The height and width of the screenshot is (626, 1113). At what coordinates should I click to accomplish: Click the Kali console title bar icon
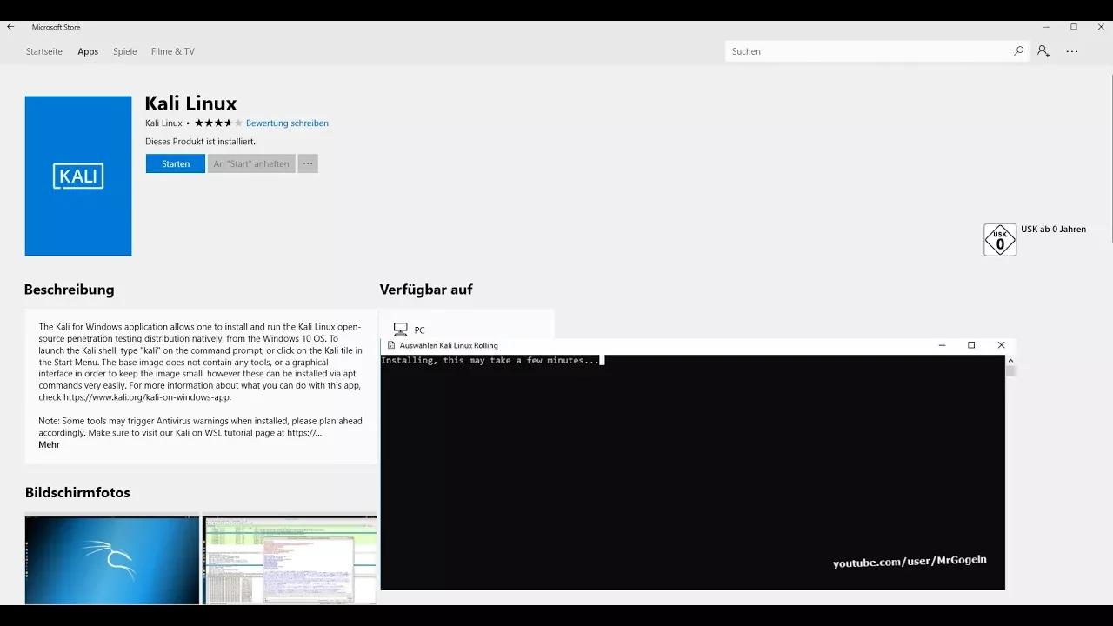(391, 345)
